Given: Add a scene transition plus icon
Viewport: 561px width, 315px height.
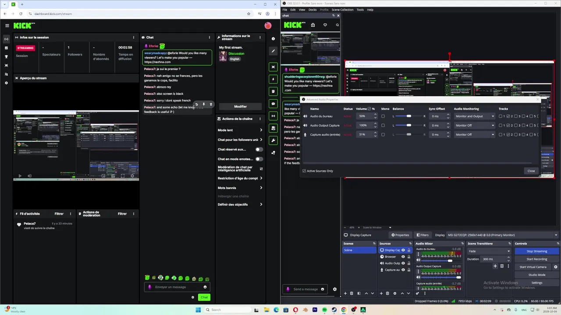Looking at the screenshot, I should 495,266.
